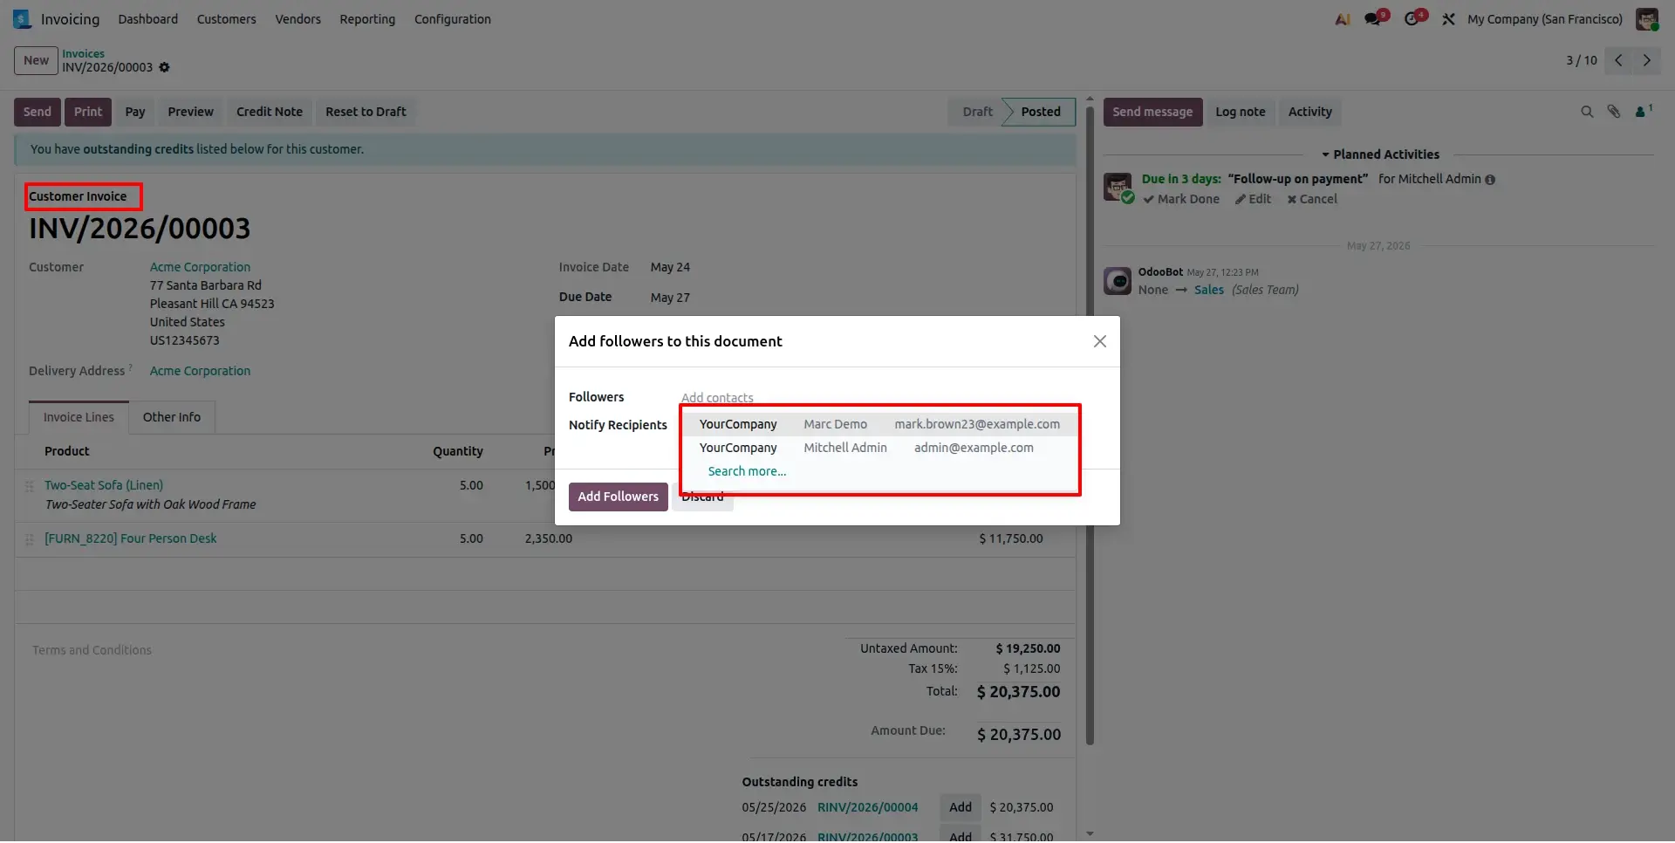1675x843 pixels.
Task: Mark the follow-up activity as done
Action: pos(1181,199)
